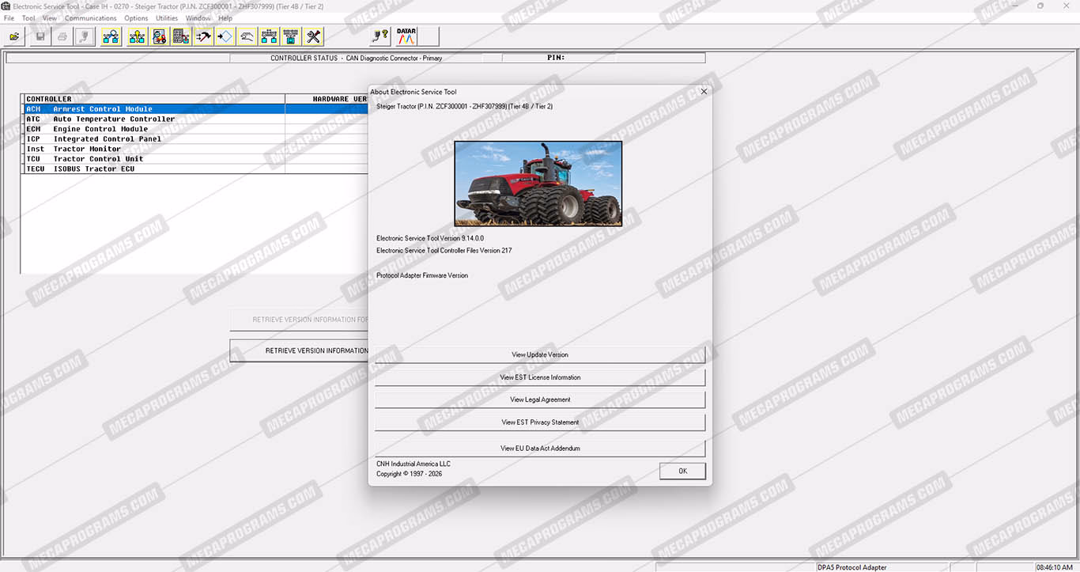Open the Communications menu
Screen dimensions: 1080x572
[91, 18]
